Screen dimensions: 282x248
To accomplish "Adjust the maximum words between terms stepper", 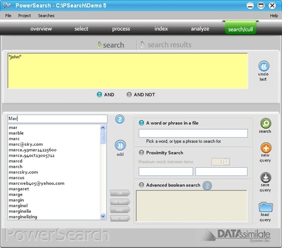I will (227, 162).
